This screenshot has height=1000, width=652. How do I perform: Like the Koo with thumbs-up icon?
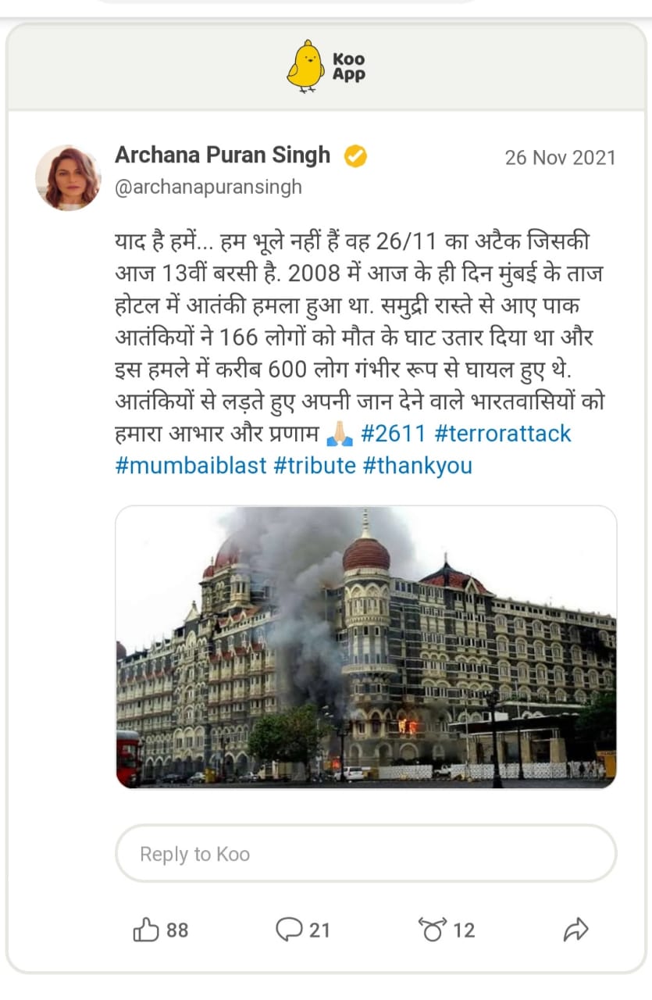[x=146, y=930]
